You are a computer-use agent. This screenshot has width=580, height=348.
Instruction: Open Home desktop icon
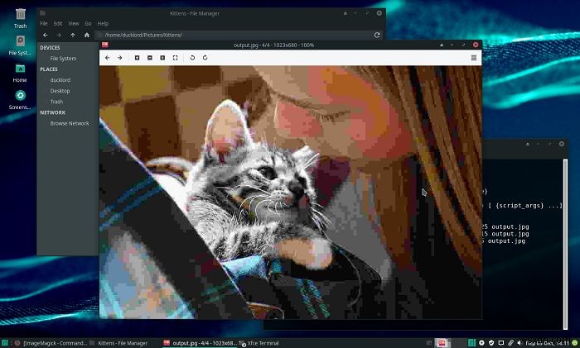tap(20, 73)
